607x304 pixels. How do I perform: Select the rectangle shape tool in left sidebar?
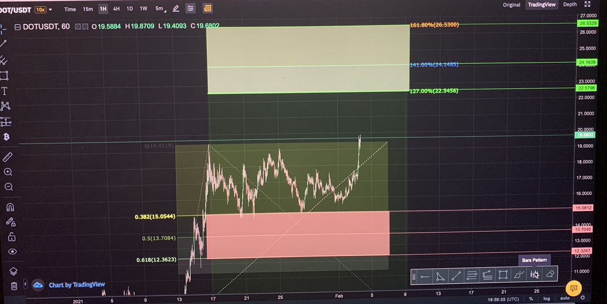pos(4,76)
